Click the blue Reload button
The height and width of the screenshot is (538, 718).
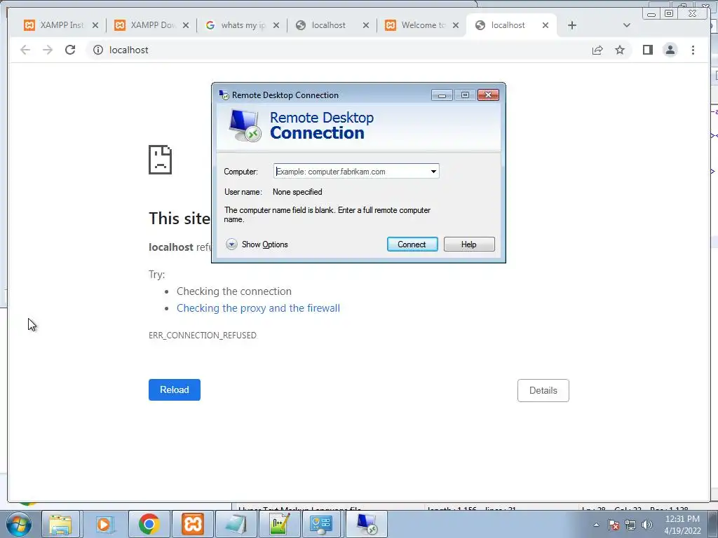175,389
